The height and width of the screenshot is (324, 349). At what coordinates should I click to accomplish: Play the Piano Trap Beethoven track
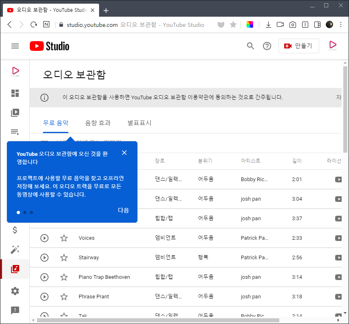[x=44, y=277]
